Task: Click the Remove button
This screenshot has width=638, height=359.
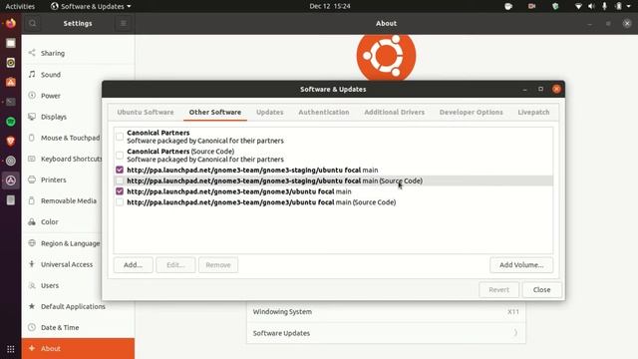Action: pos(218,265)
